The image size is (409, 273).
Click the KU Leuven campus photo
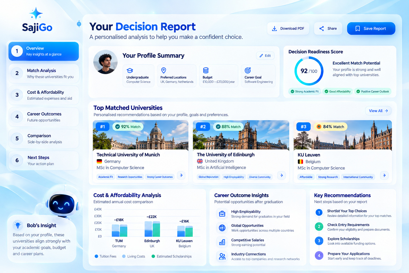[343, 135]
